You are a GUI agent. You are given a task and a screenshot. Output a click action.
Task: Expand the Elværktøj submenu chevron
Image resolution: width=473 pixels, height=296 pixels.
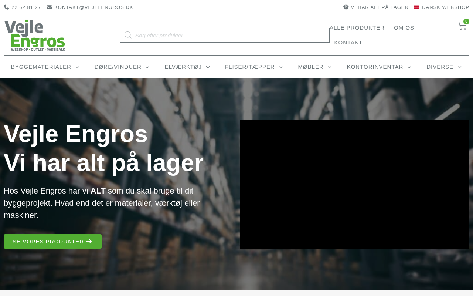(208, 67)
